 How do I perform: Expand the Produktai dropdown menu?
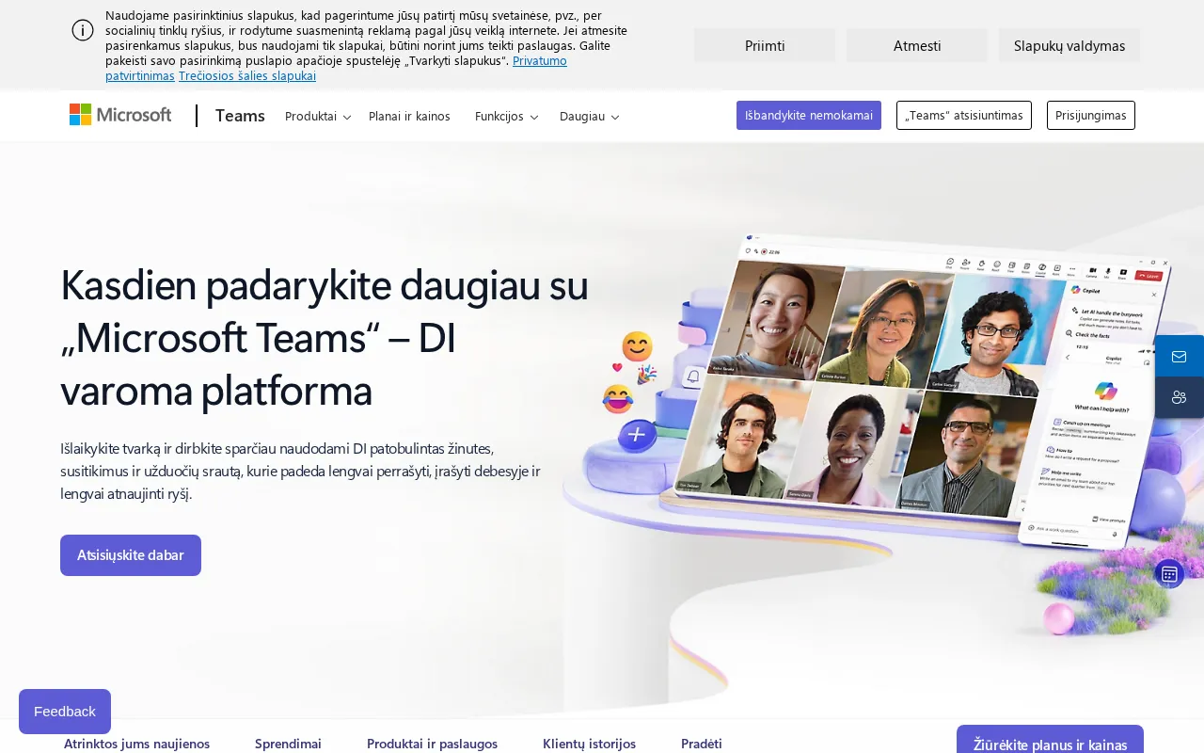pos(318,116)
